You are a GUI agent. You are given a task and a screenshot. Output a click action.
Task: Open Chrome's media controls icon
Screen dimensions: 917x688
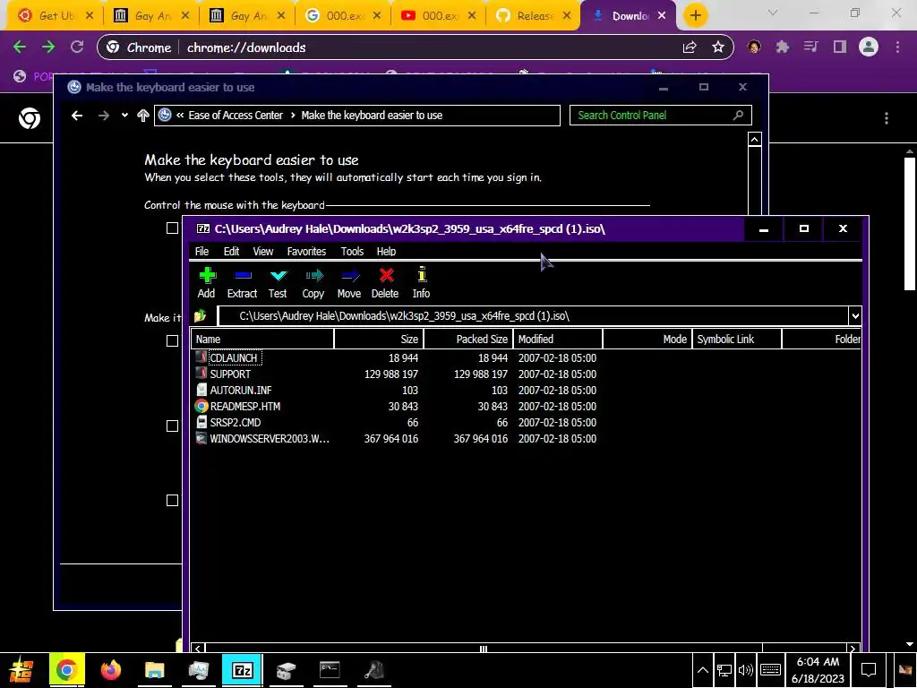(x=811, y=47)
